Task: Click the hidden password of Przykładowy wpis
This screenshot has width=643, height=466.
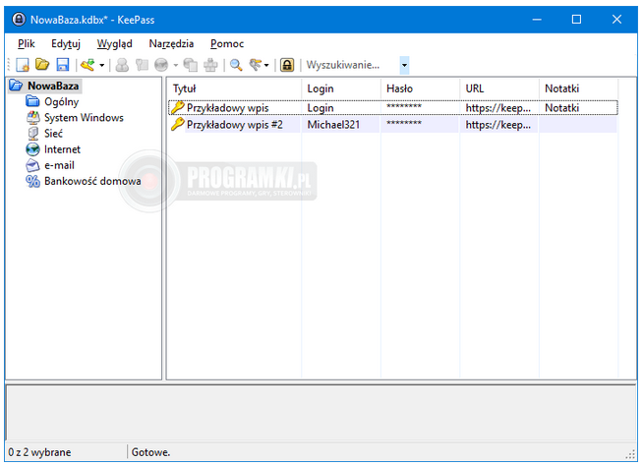Action: tap(404, 107)
